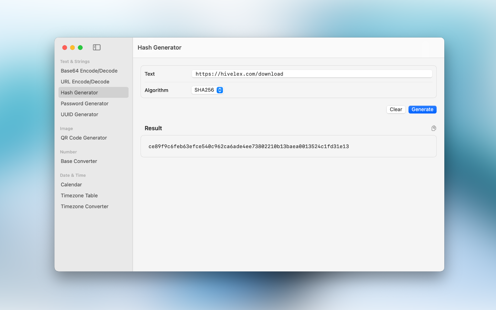Open URL Encode/Decode tool
The image size is (496, 310).
click(93, 82)
